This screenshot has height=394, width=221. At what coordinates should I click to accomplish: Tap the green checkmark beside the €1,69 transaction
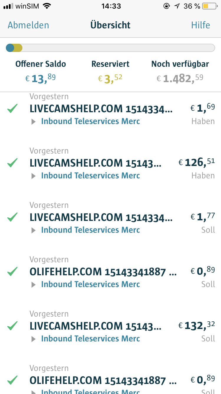[x=12, y=108]
